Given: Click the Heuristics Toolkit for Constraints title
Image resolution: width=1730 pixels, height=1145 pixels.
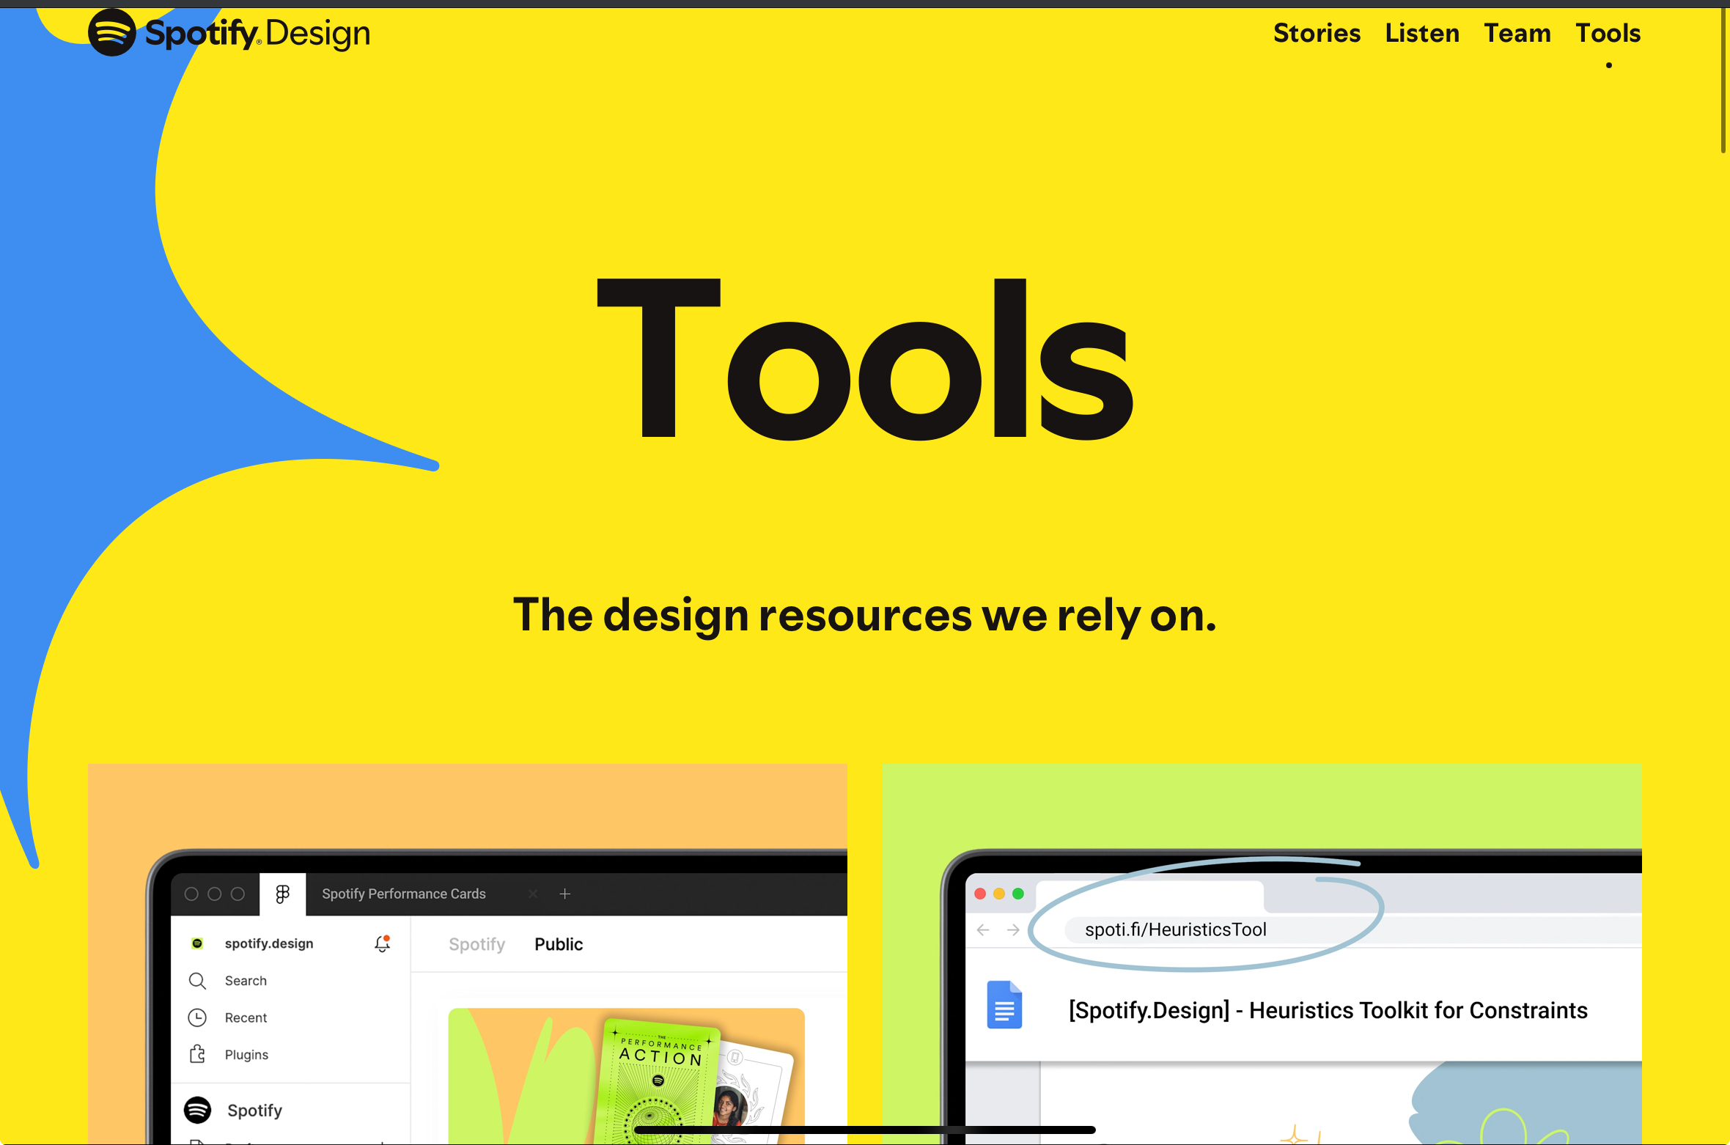Looking at the screenshot, I should pyautogui.click(x=1328, y=1010).
